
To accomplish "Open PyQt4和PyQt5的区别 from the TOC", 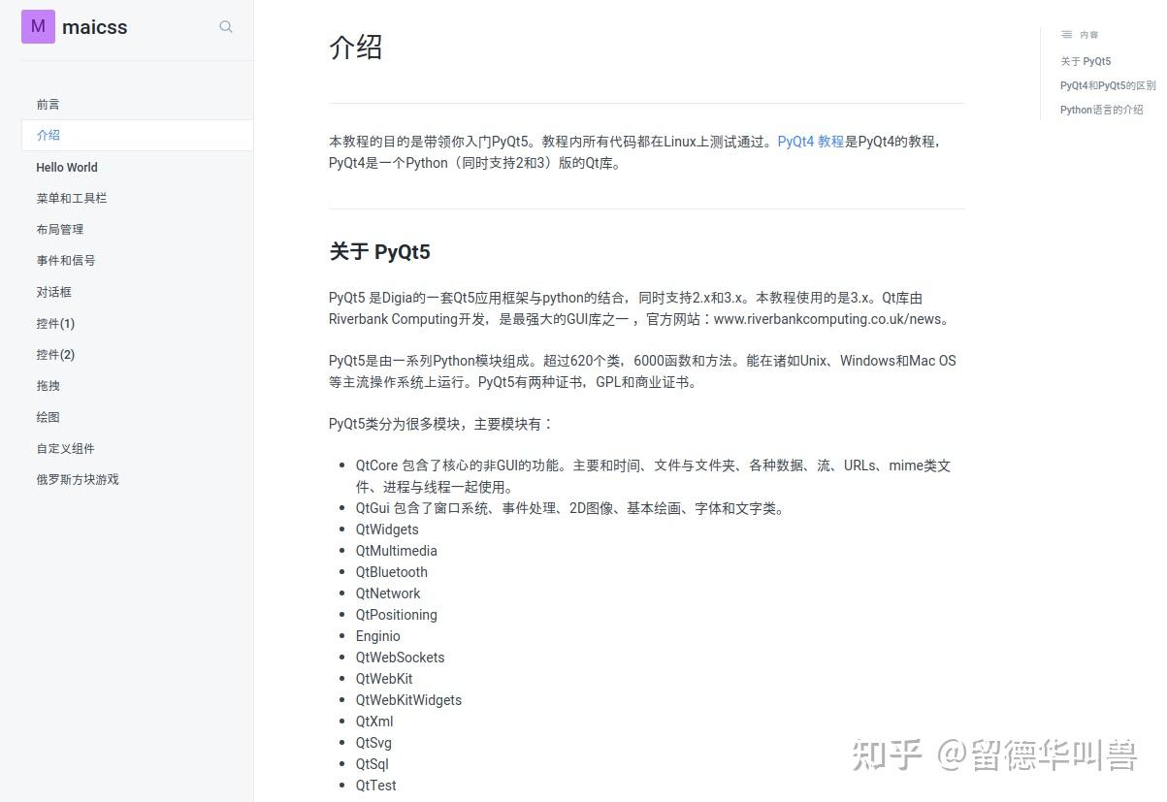I will [x=1108, y=85].
